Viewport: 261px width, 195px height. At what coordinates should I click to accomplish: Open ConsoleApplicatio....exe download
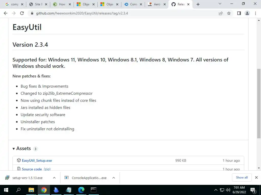[89, 178]
